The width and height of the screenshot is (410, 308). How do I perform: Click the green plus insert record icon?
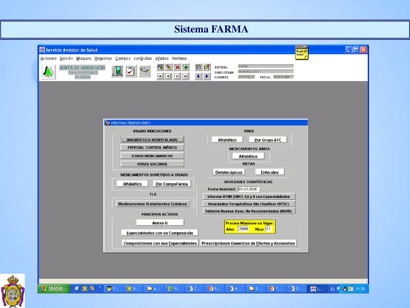coord(185,67)
